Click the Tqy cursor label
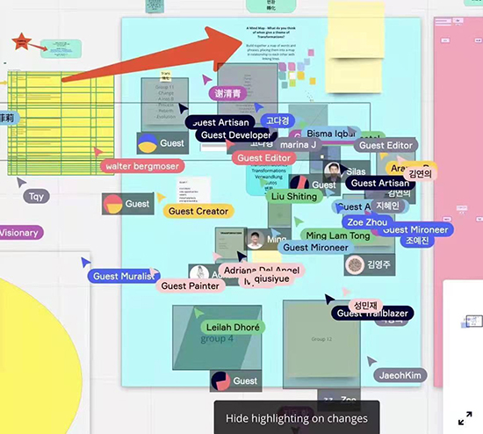The width and height of the screenshot is (483, 434). coord(36,196)
